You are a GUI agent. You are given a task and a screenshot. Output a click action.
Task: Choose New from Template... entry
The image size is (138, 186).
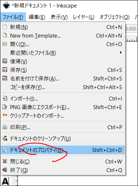pyautogui.click(x=63, y=36)
